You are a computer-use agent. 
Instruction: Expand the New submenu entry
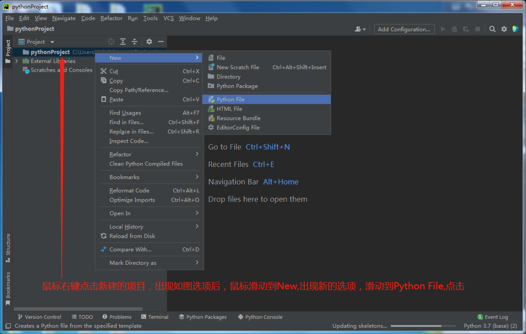(x=149, y=57)
